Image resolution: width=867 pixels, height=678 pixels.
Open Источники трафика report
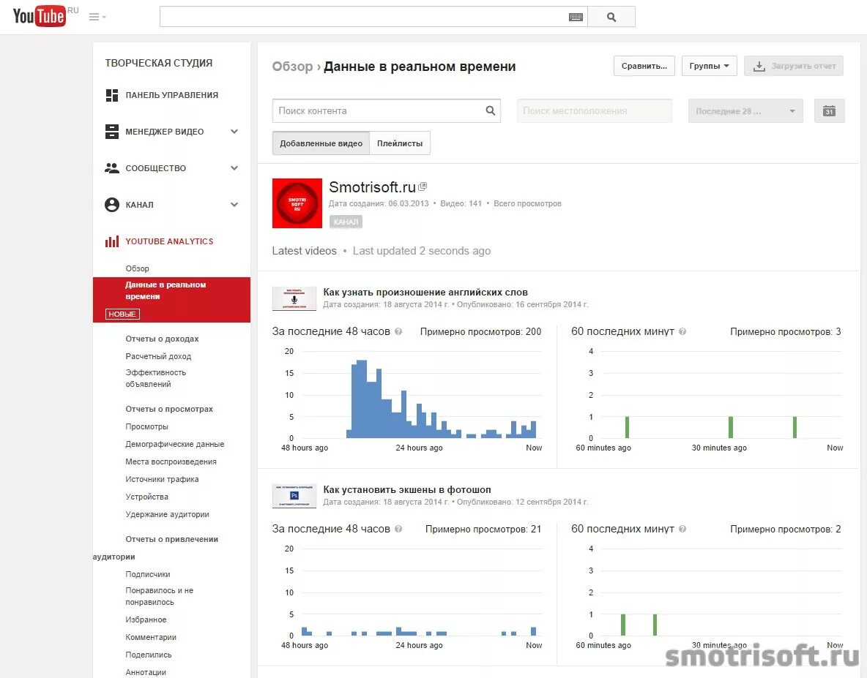tap(162, 479)
